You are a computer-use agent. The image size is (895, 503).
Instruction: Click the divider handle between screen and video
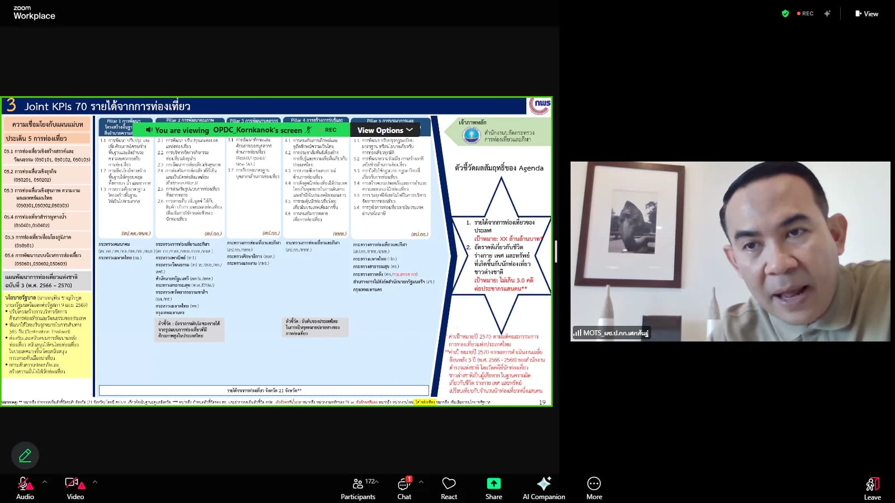pyautogui.click(x=555, y=251)
